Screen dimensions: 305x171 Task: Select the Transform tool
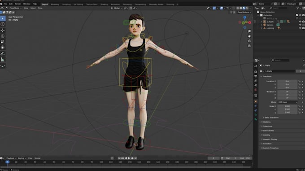[x=3, y=48]
